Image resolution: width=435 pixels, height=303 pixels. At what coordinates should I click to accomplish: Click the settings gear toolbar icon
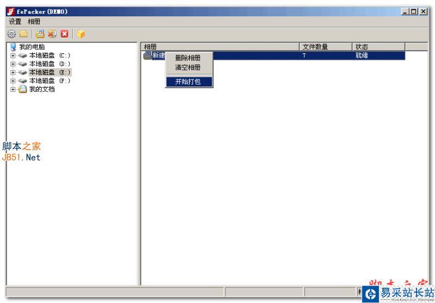[11, 34]
